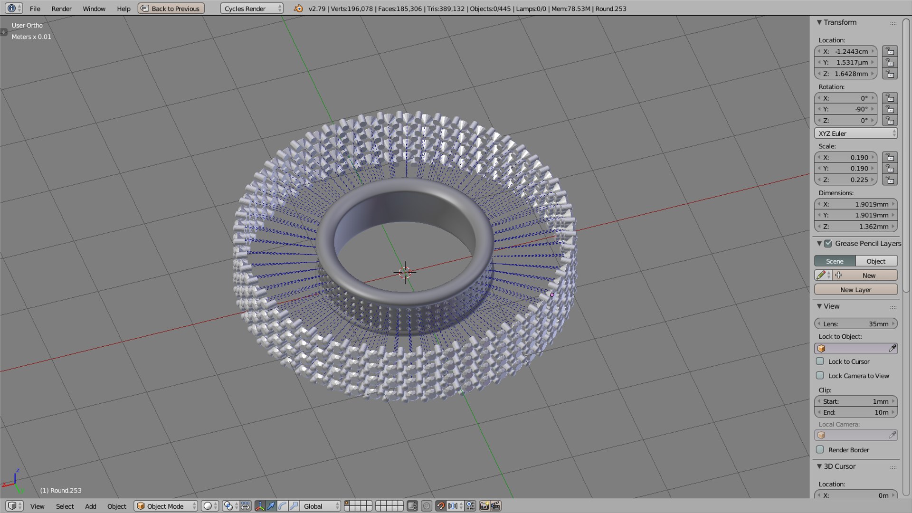Click a layer in the right layer grid
This screenshot has height=513, width=912.
click(389, 506)
